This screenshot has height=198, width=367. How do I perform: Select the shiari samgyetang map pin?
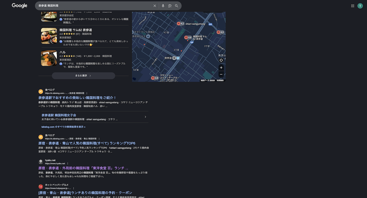pos(178,23)
